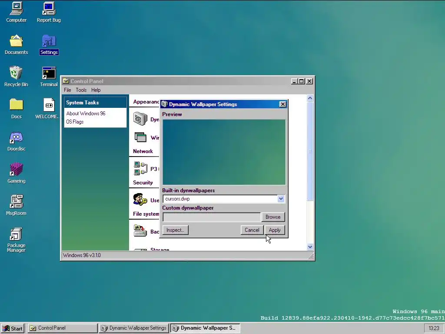Click the Custom dynwallpaper path field

point(212,217)
